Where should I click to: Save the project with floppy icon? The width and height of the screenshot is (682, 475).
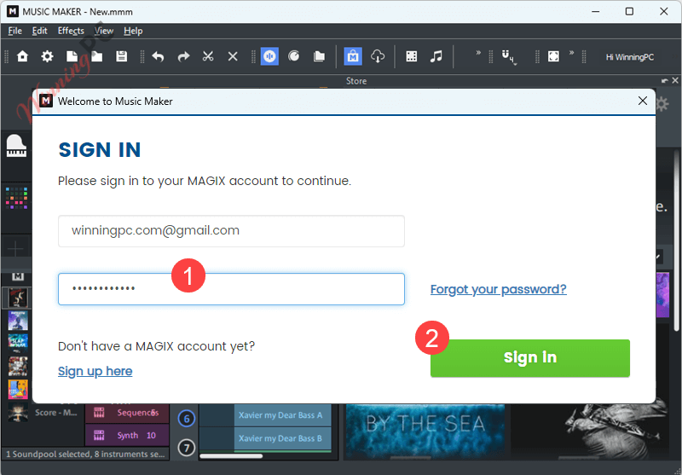pyautogui.click(x=121, y=56)
